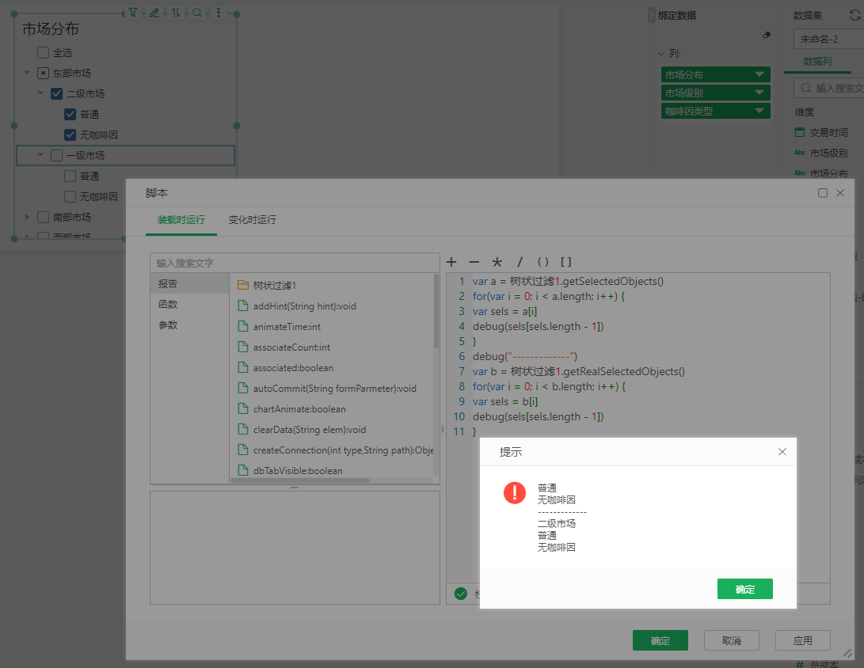The width and height of the screenshot is (864, 668).
Task: Select the 函数 category in the script panel
Action: 169,303
